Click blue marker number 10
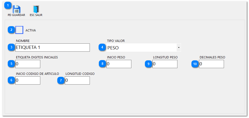The image size is (249, 118). coord(195,64)
